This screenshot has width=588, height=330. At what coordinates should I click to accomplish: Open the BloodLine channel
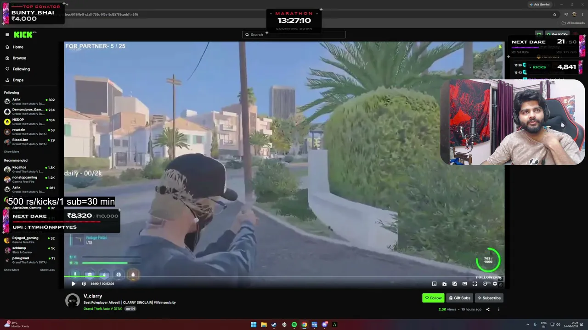(30, 142)
